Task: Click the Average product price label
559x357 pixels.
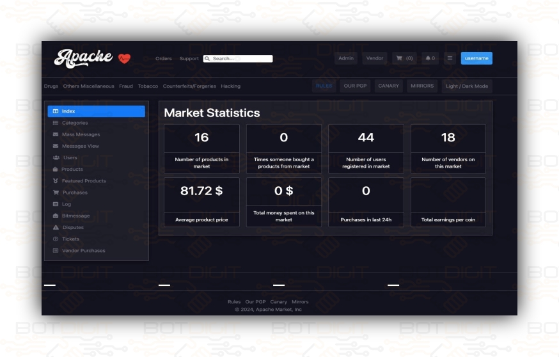Action: click(x=201, y=219)
